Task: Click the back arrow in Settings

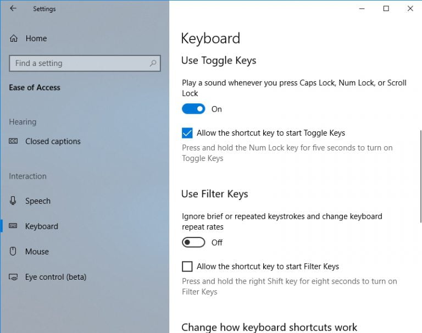Action: [x=13, y=9]
